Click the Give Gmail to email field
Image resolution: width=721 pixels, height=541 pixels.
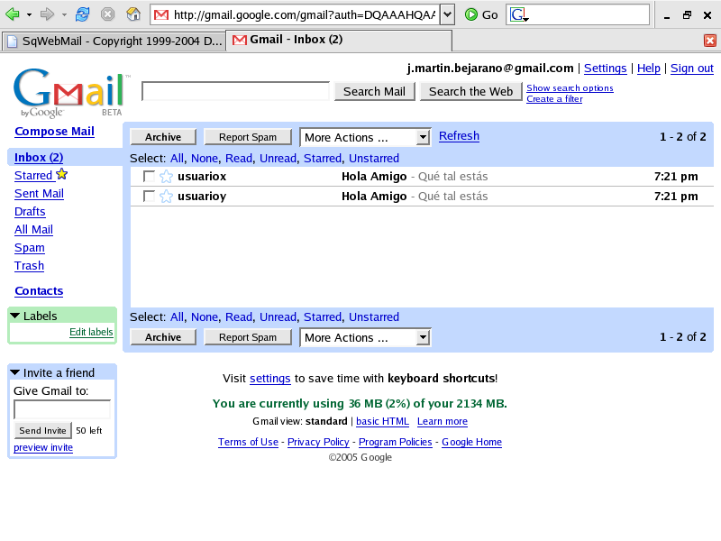click(62, 409)
